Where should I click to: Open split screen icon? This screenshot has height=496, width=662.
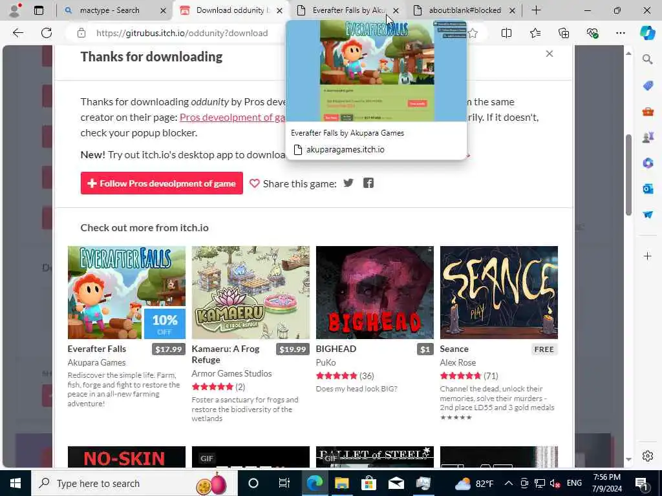click(506, 33)
